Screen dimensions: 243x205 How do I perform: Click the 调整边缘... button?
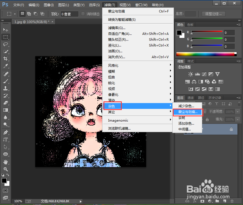click(213, 14)
